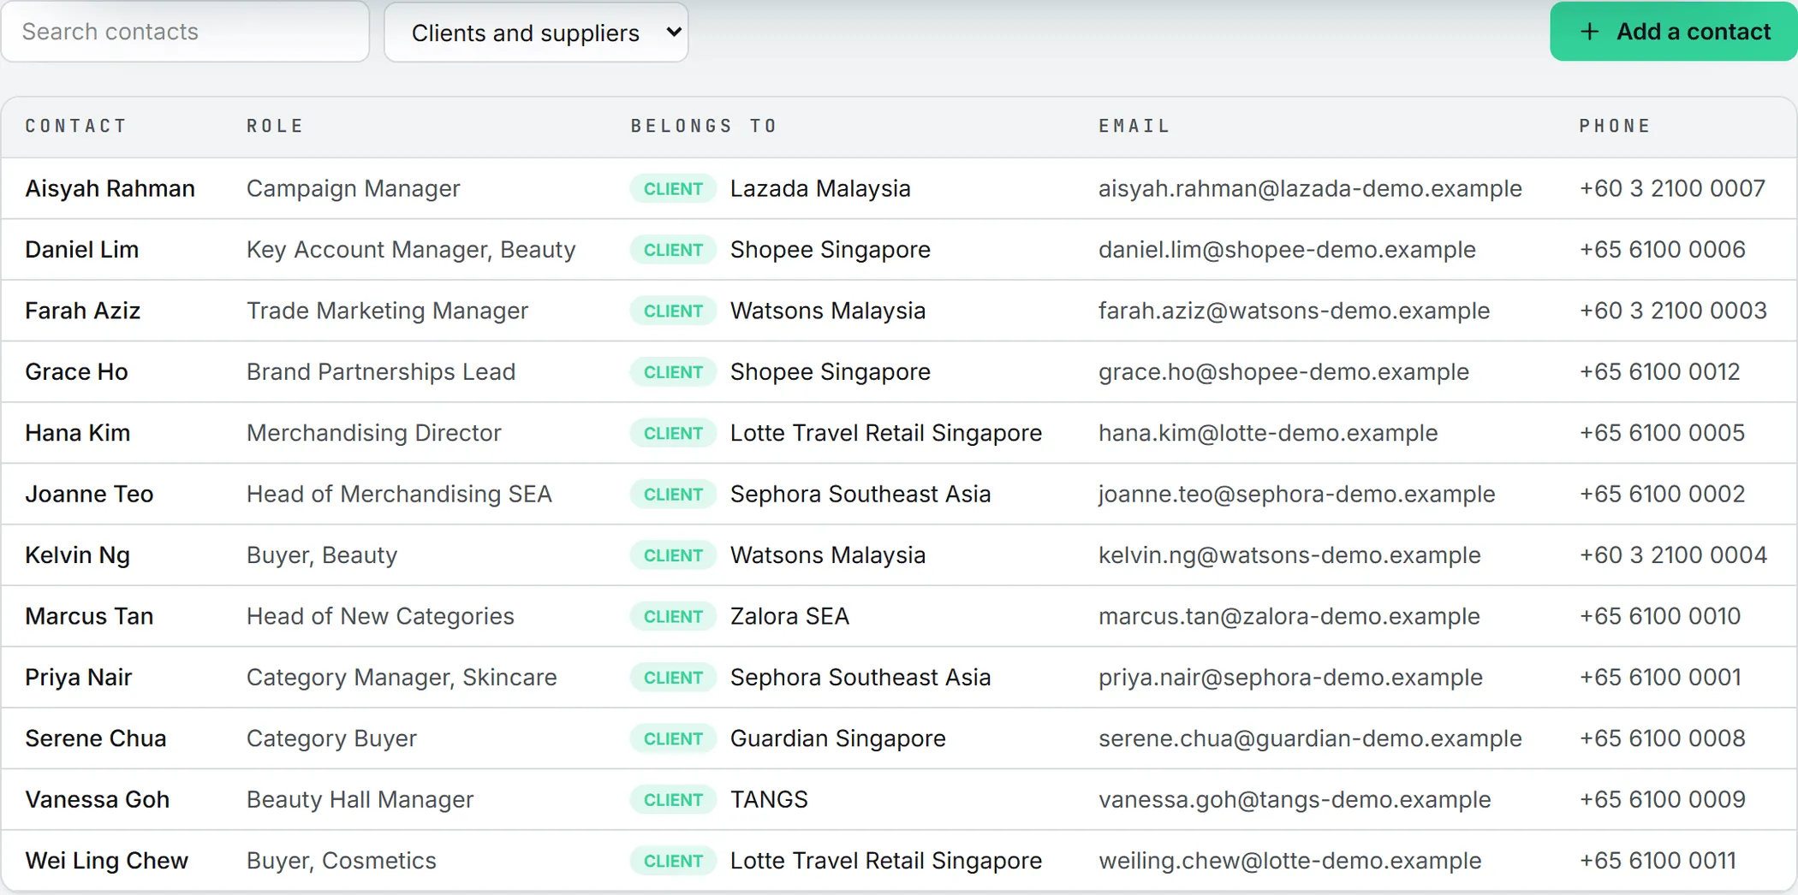
Task: Open the Clients and suppliers dropdown
Action: coord(536,33)
